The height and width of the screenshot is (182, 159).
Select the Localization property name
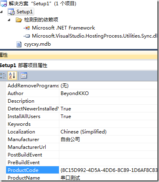coord(32,132)
